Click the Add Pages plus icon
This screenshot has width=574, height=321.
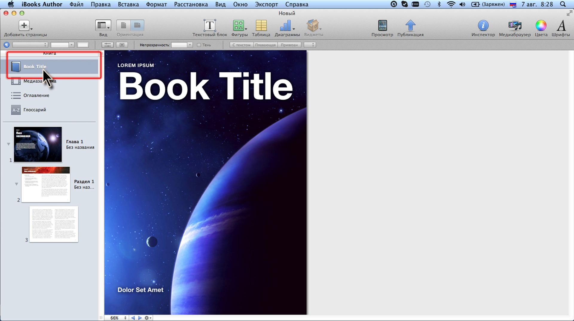pos(24,25)
